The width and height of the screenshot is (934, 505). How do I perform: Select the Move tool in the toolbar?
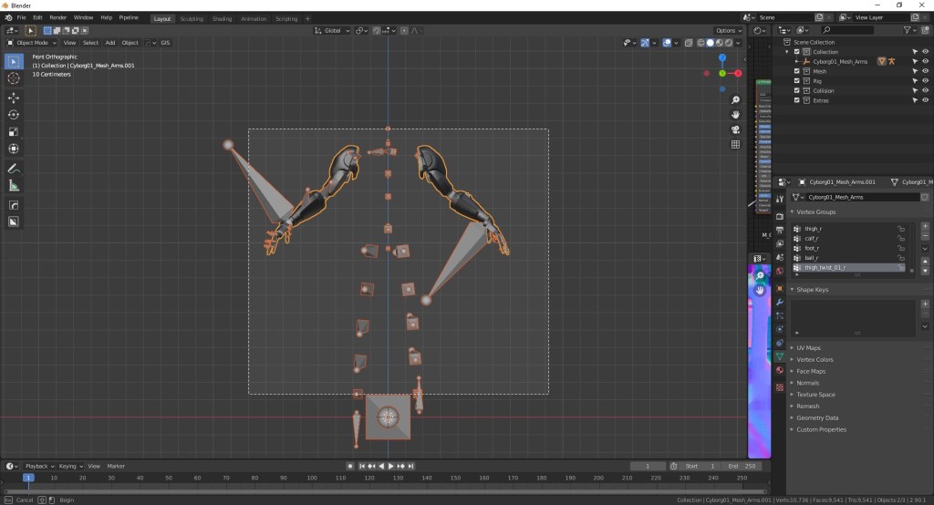14,97
